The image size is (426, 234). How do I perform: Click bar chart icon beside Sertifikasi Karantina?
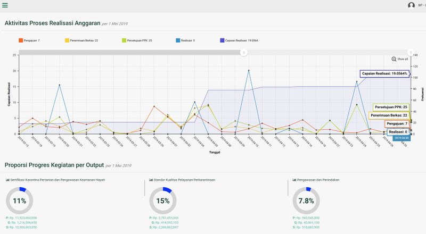click(7, 180)
